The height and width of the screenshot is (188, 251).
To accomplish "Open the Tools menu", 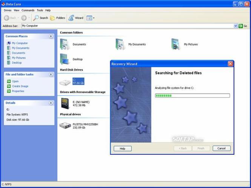I will (40, 10).
